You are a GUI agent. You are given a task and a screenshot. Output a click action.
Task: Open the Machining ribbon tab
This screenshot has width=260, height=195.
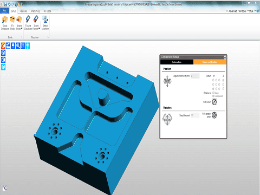click(x=35, y=11)
